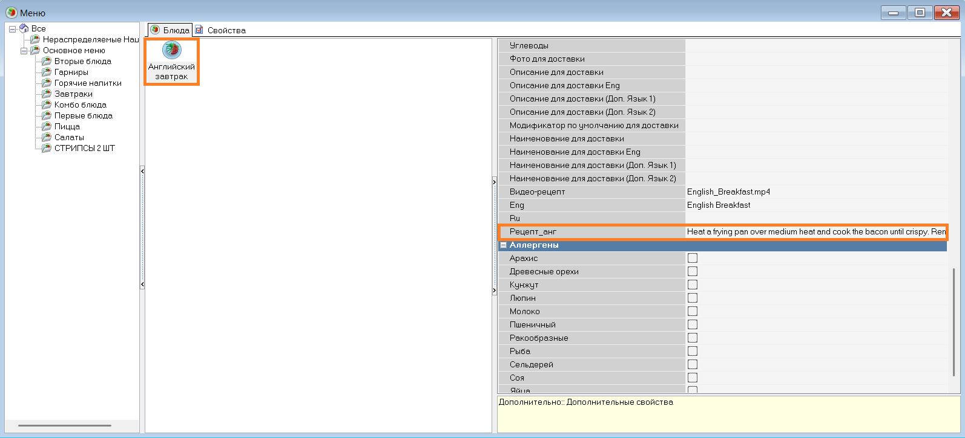This screenshot has height=438, width=965.
Task: Open the Английский завтрак dish icon
Action: pos(171,50)
